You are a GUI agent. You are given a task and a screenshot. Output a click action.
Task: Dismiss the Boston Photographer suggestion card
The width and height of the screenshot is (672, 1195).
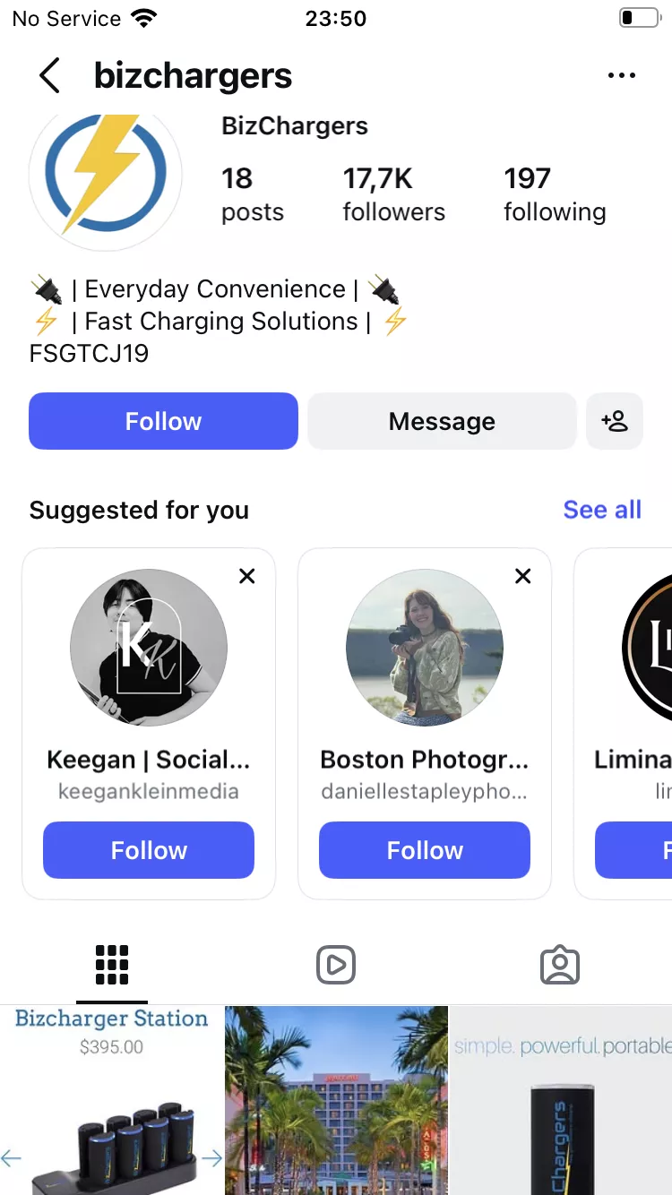tap(523, 576)
